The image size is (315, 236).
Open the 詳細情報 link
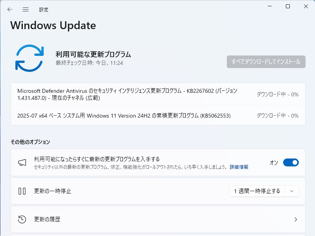239,167
